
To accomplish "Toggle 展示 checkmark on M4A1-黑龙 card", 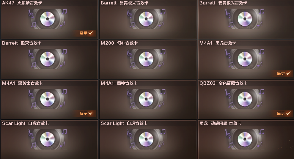I will pos(284,73).
